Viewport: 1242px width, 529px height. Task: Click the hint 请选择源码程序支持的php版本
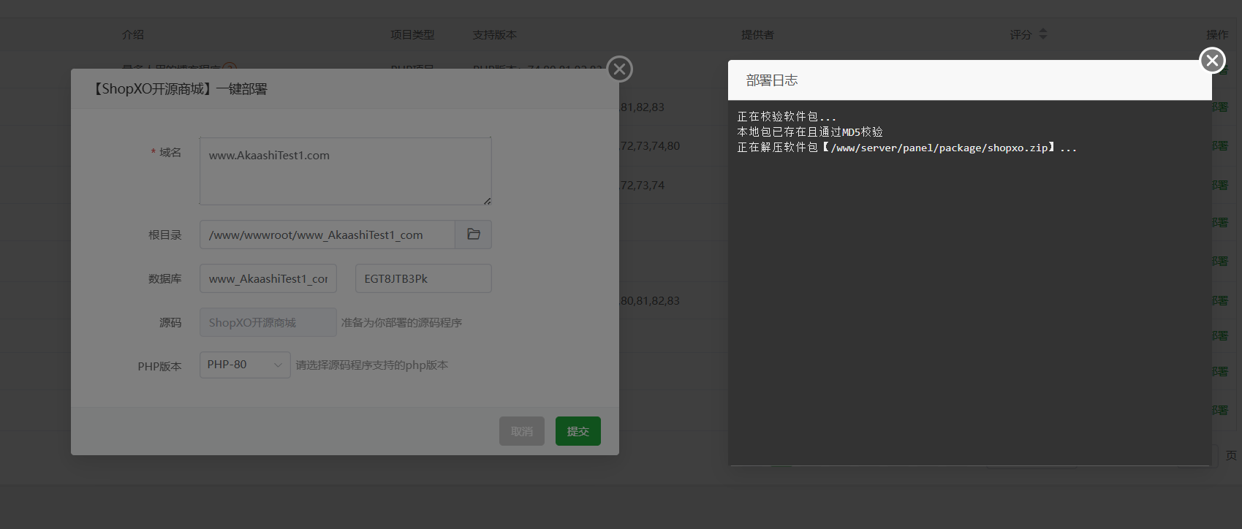coord(372,365)
